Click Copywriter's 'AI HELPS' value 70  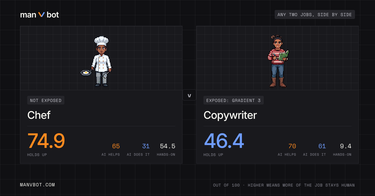[x=292, y=146]
